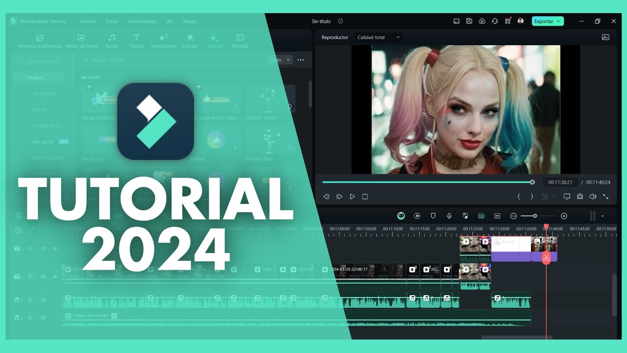Viewport: 627px width, 353px height.
Task: Open the three-dot more options button
Action: coord(301,60)
